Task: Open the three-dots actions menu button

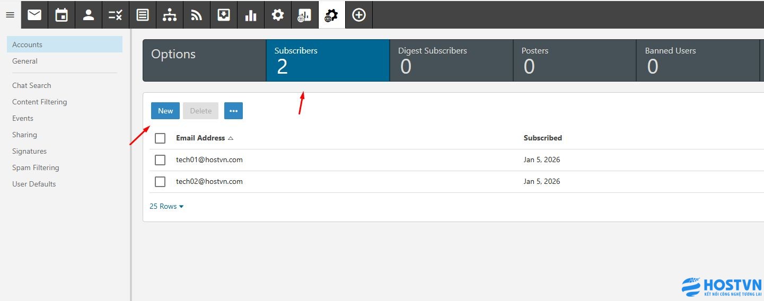Action: point(233,111)
